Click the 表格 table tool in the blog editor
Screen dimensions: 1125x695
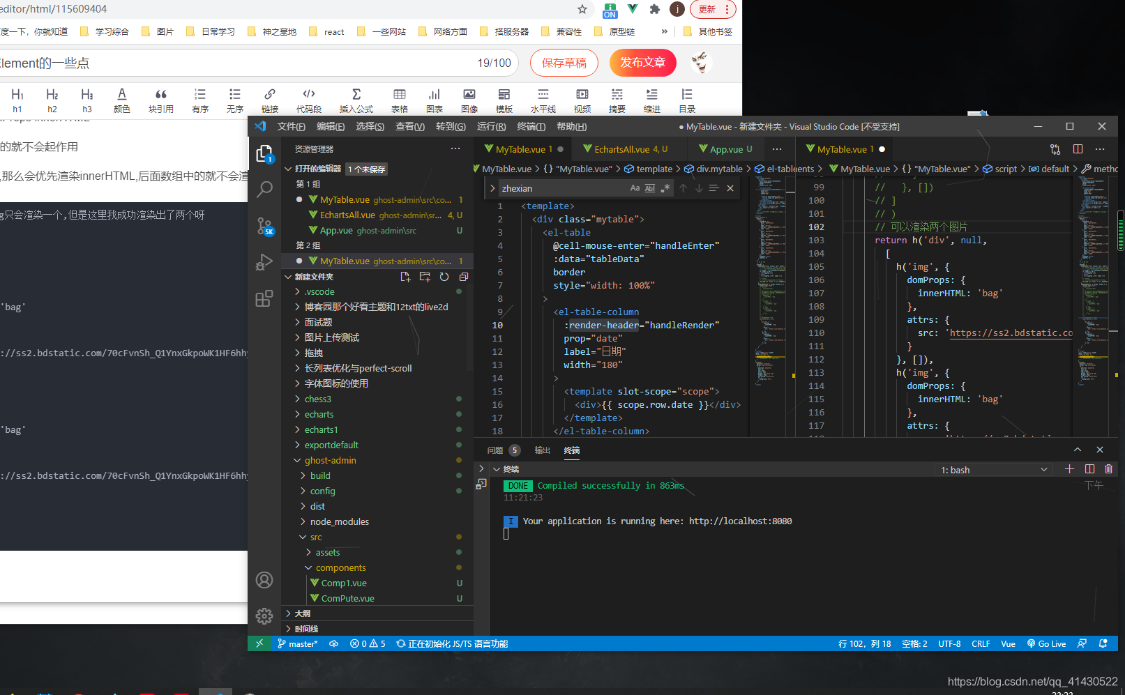(400, 100)
